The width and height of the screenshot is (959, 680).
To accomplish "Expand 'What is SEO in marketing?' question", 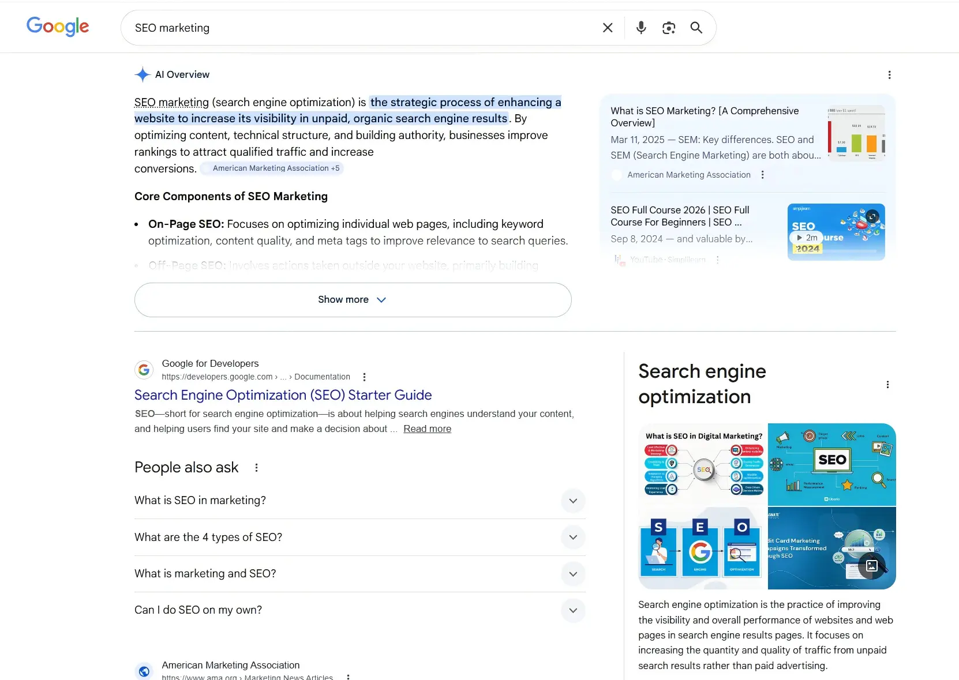I will click(359, 501).
